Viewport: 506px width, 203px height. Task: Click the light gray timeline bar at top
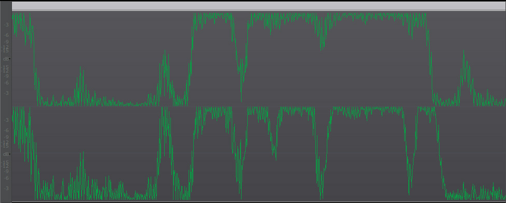tap(259, 6)
